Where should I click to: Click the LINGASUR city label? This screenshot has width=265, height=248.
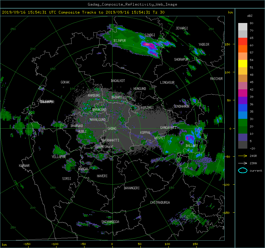pos(167,83)
